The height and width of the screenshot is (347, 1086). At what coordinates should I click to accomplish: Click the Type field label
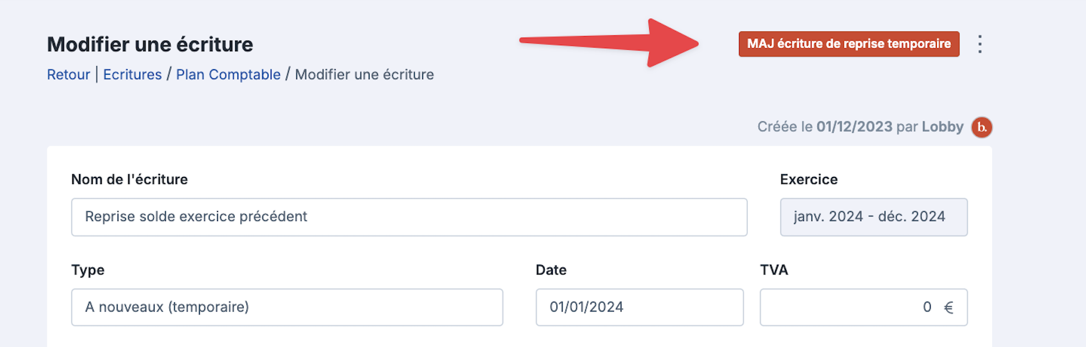pos(88,270)
